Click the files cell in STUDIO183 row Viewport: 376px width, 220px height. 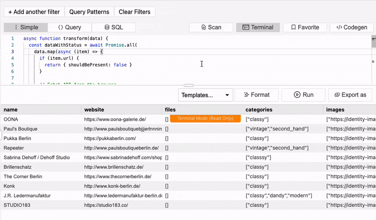click(x=202, y=205)
